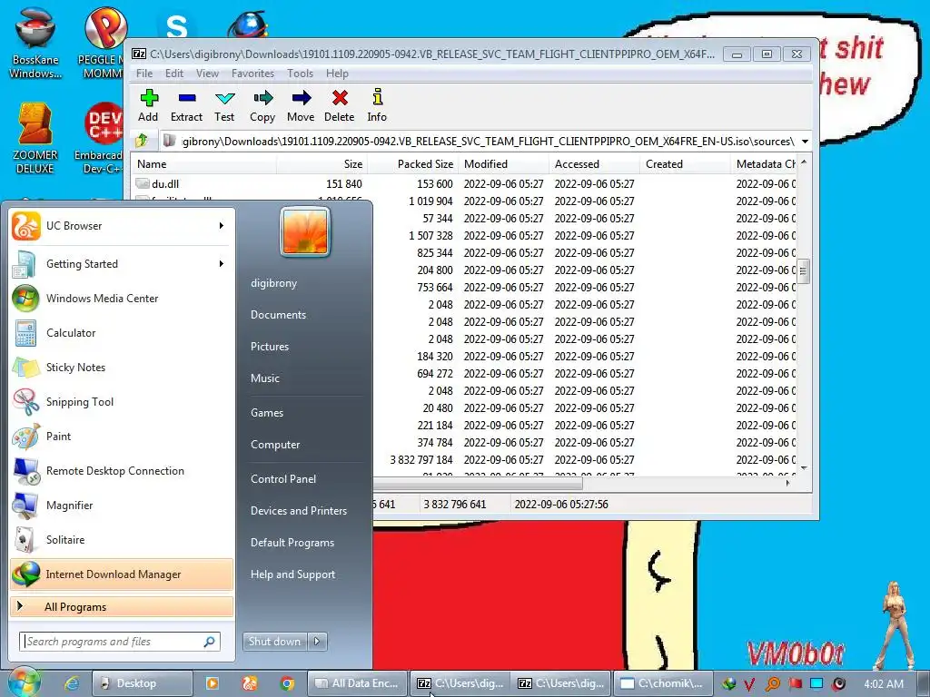Open the Edit menu

[173, 74]
